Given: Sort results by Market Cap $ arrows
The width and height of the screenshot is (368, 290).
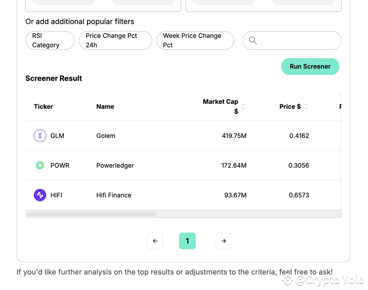Looking at the screenshot, I should (x=243, y=107).
